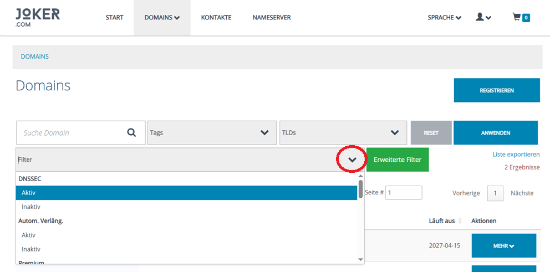This screenshot has height=272, width=550.
Task: Open the shopping cart icon
Action: 521,18
